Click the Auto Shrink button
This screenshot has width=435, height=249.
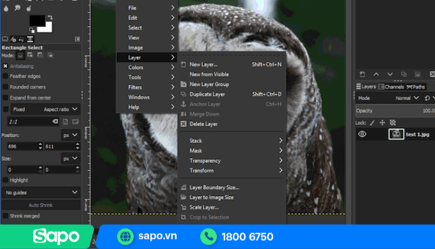(x=41, y=205)
